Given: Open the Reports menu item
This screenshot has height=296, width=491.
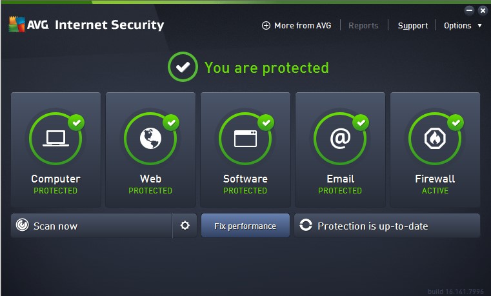Looking at the screenshot, I should [363, 26].
